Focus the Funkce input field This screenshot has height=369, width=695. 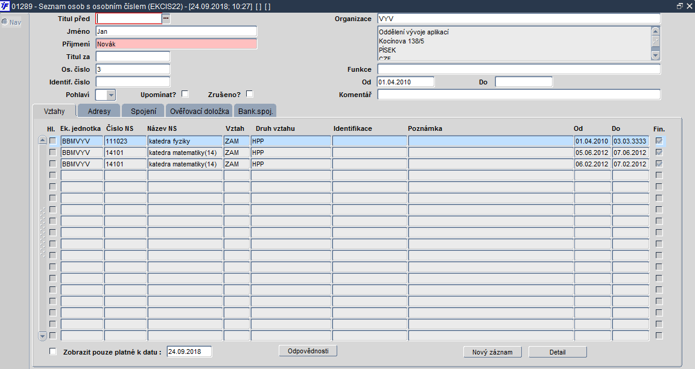(x=519, y=69)
